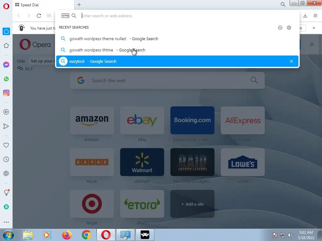Open the Amazon speed dial tile
The width and height of the screenshot is (322, 241).
pyautogui.click(x=92, y=120)
